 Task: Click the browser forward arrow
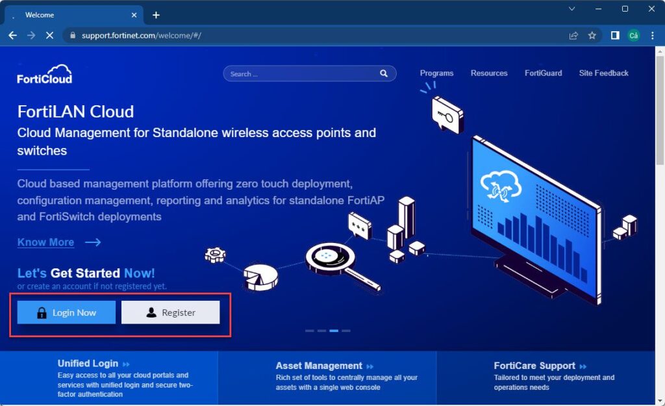coord(31,36)
